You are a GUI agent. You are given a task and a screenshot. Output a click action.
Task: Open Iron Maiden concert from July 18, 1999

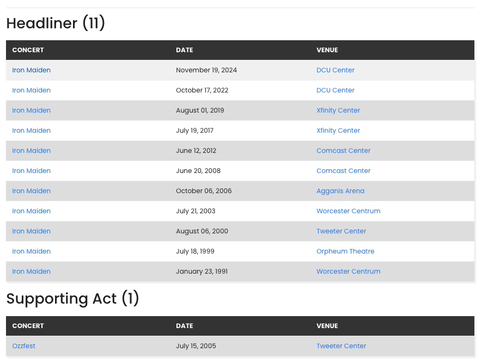coord(32,251)
